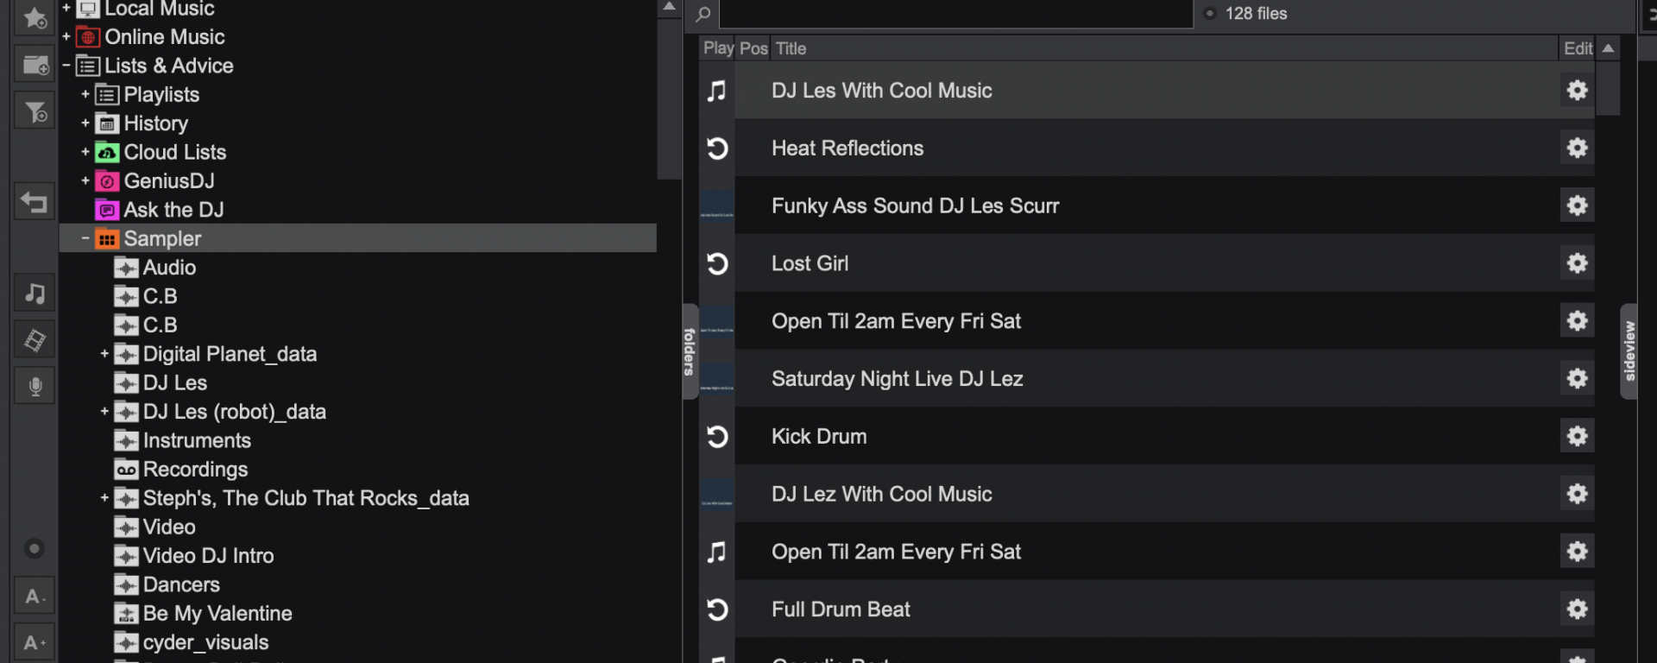
Task: Expand the Local Music node
Action: (66, 9)
